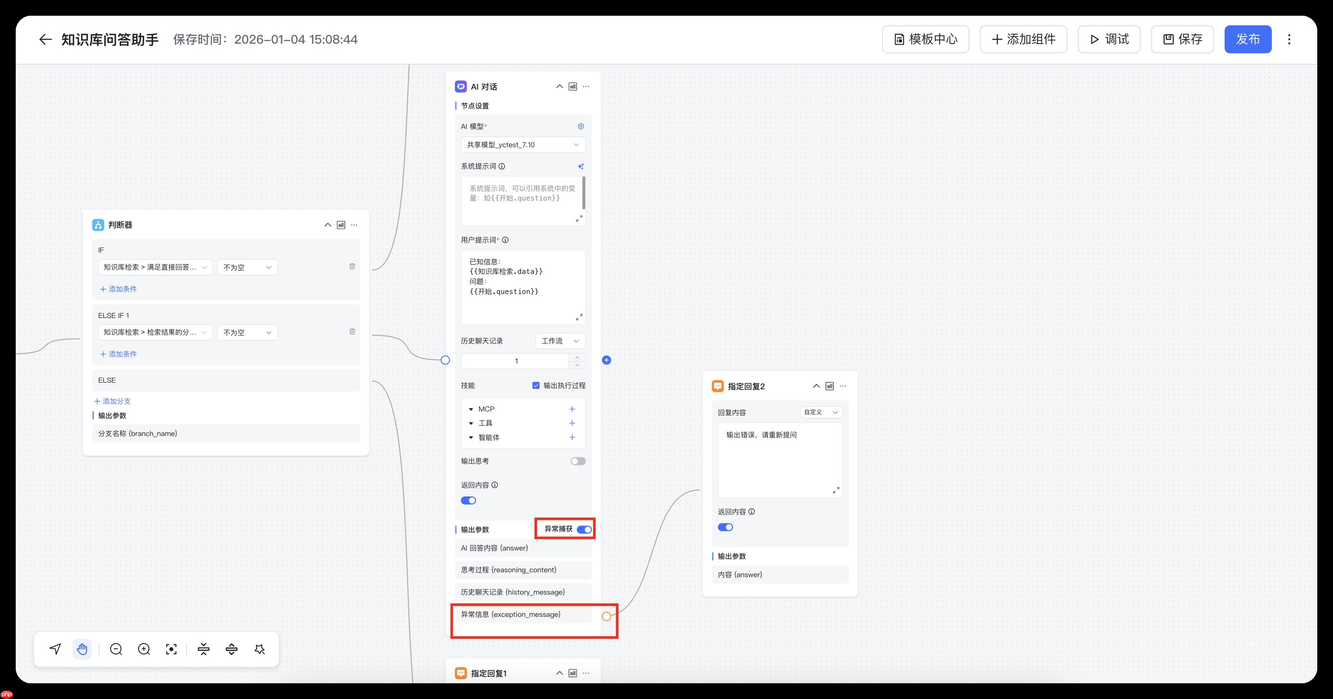Open AI 模型 settings gear

(x=580, y=126)
